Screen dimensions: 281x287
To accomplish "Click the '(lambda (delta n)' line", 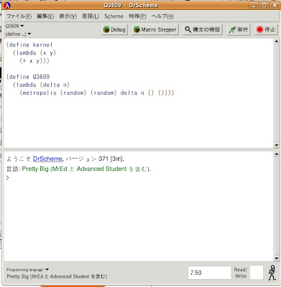I will point(41,85).
